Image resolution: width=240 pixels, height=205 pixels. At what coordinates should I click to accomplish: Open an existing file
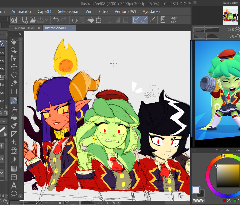tap(32, 20)
